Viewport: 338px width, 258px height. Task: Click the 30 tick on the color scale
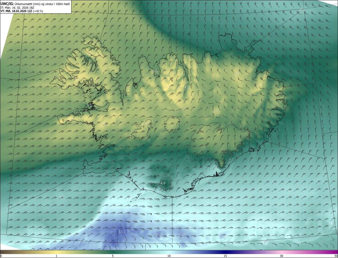click(281, 256)
